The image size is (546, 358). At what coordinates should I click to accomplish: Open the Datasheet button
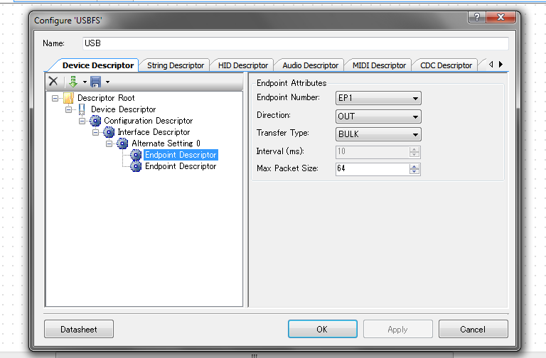click(79, 329)
